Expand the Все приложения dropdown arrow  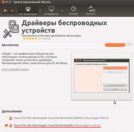click(40, 11)
